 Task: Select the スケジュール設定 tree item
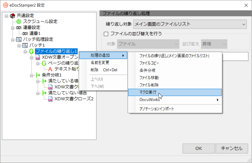(40, 21)
